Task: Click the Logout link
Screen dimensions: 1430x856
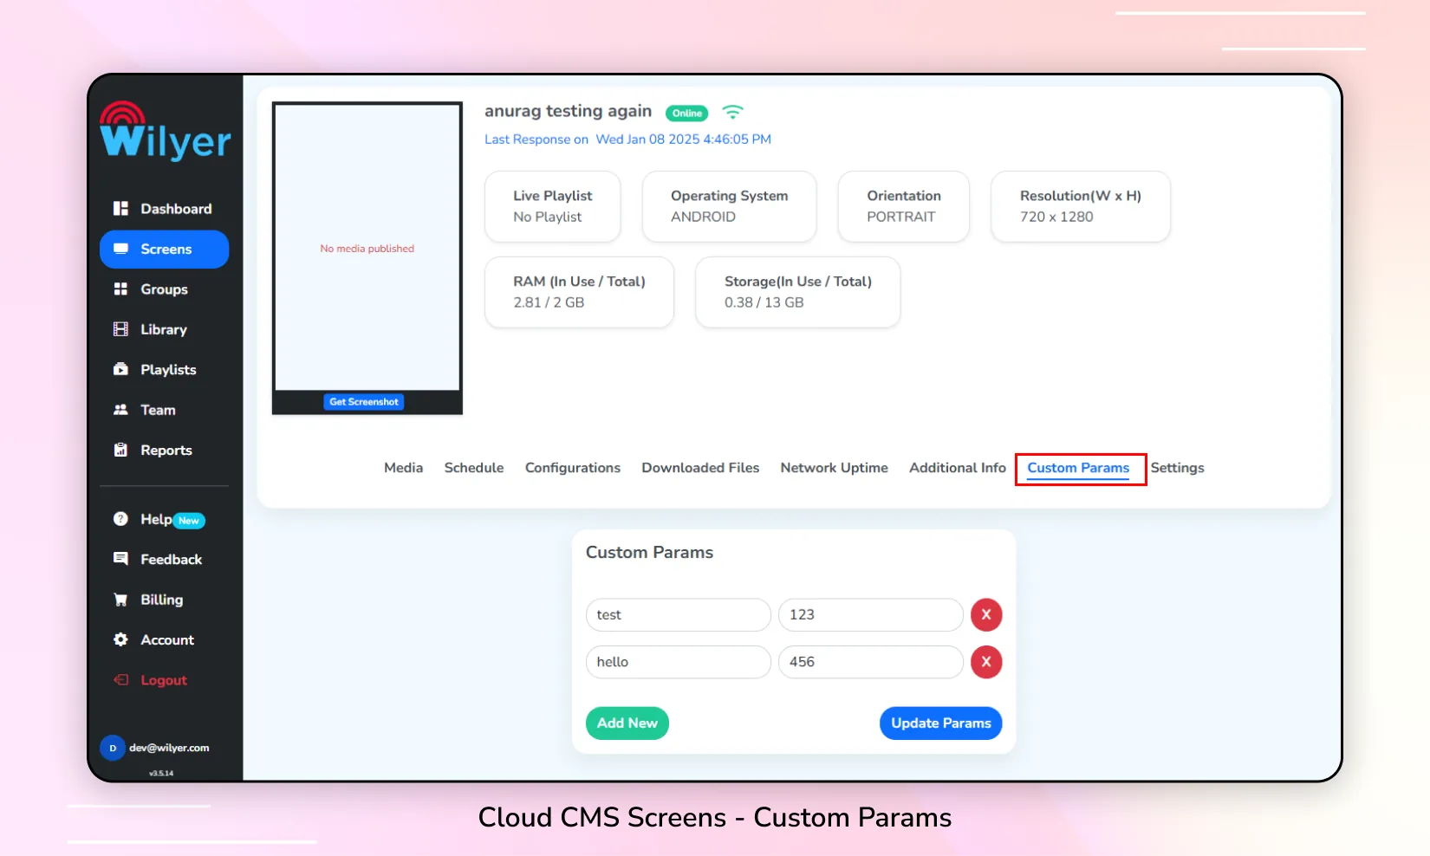Action: (164, 680)
